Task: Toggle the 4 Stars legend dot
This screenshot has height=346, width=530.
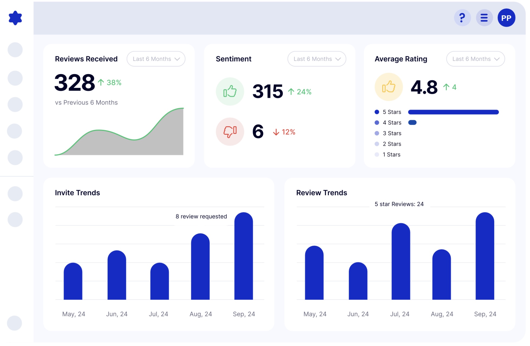Action: [x=377, y=123]
